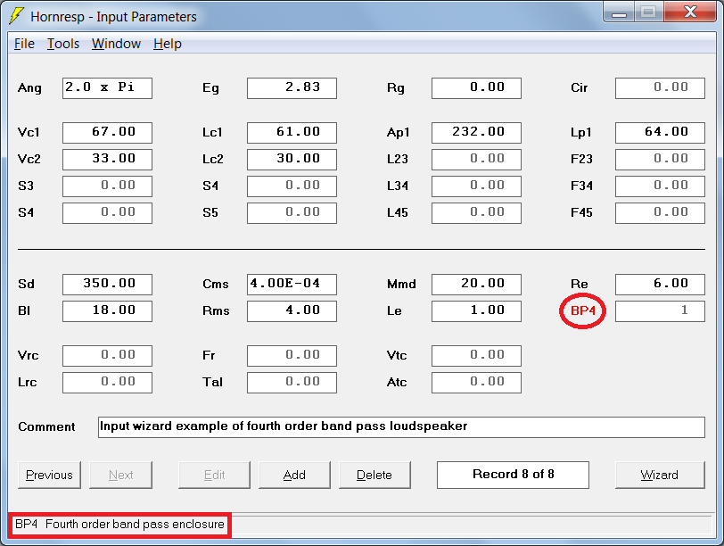The image size is (724, 546).
Task: Select the Fr value field
Action: [x=292, y=356]
